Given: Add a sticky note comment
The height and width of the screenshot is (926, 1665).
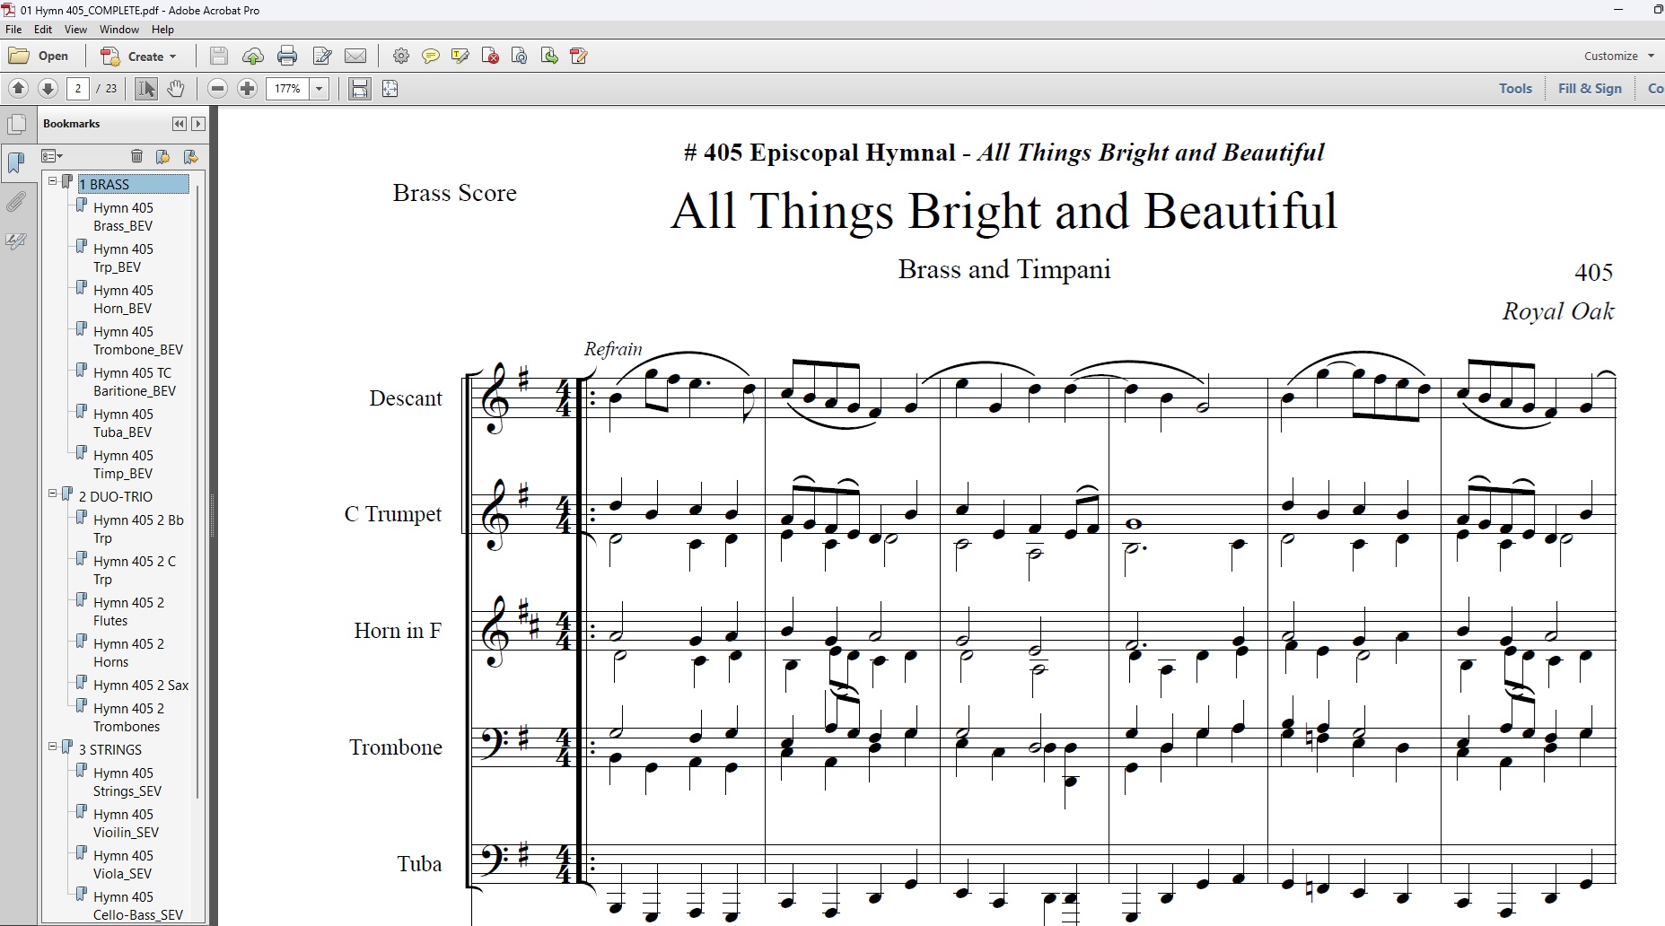Looking at the screenshot, I should click(x=432, y=56).
